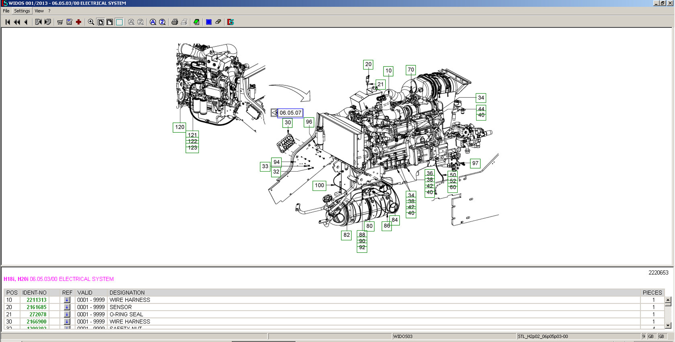675x342 pixels.
Task: Click the eraser icon in toolbar
Action: 218,22
